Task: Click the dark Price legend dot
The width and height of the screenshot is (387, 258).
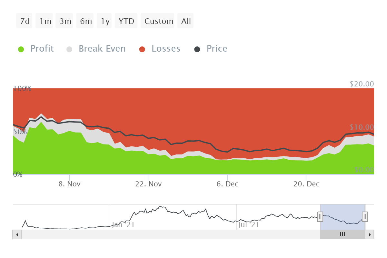Action: point(197,49)
